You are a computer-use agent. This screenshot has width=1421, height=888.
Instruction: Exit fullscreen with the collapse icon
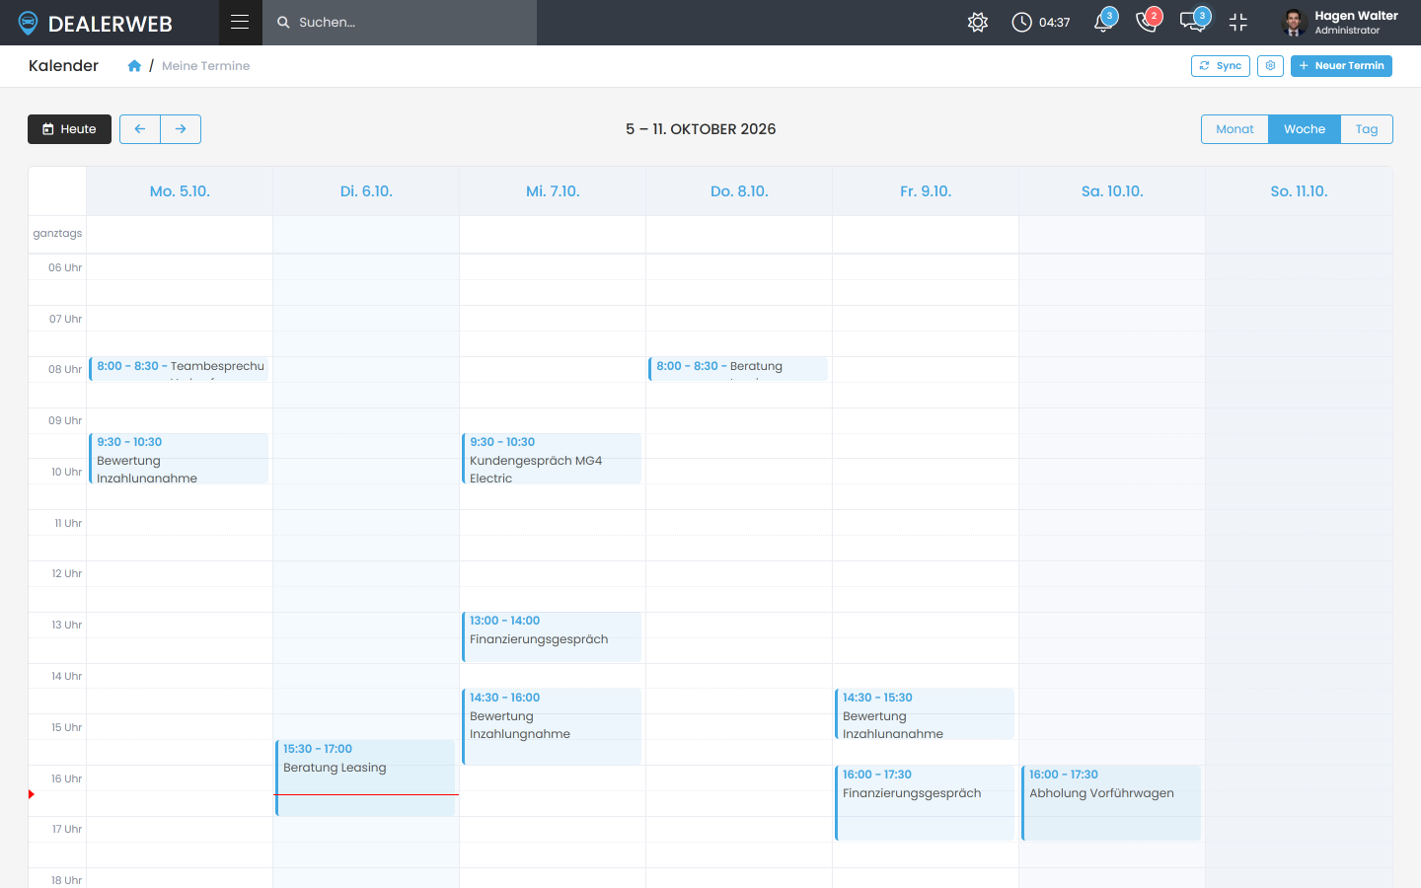(x=1238, y=22)
